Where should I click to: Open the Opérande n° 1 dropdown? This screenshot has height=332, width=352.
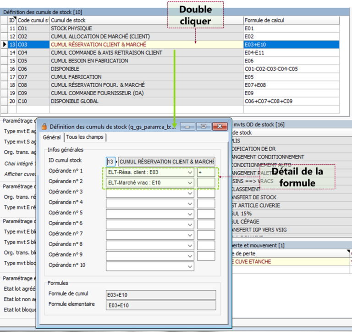tap(190, 172)
